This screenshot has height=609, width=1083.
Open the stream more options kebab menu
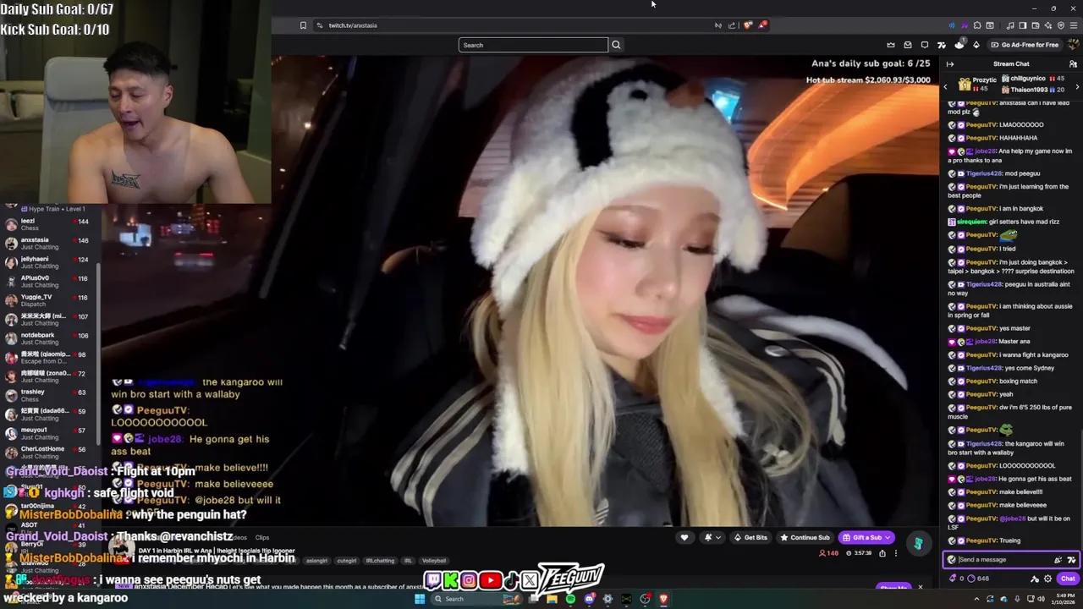(895, 553)
